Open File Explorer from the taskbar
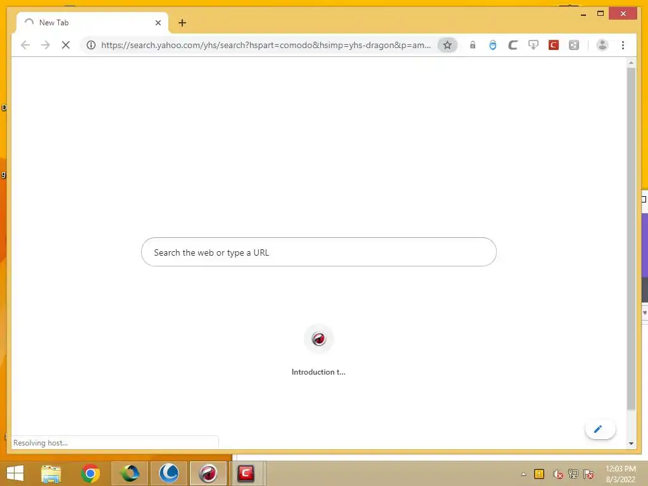This screenshot has width=648, height=486. pos(51,473)
